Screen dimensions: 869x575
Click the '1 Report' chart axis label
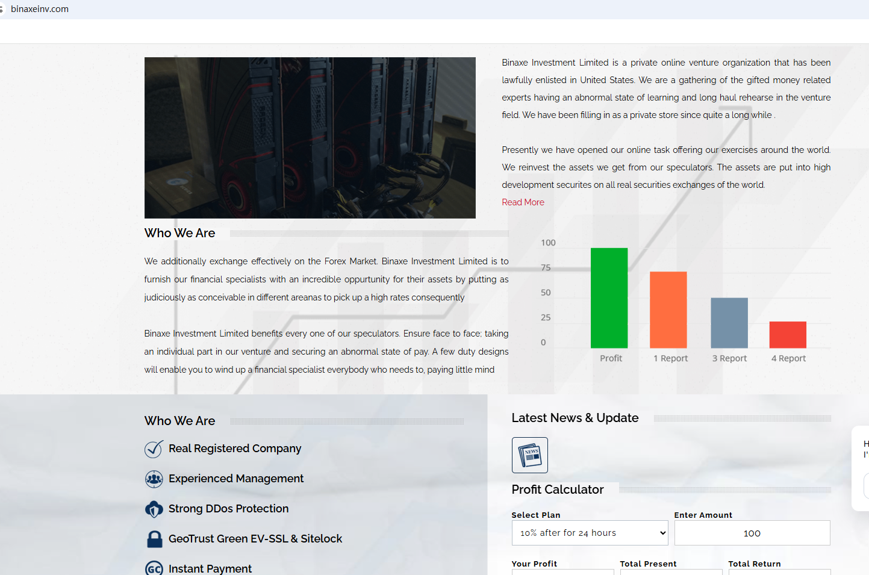(x=671, y=358)
